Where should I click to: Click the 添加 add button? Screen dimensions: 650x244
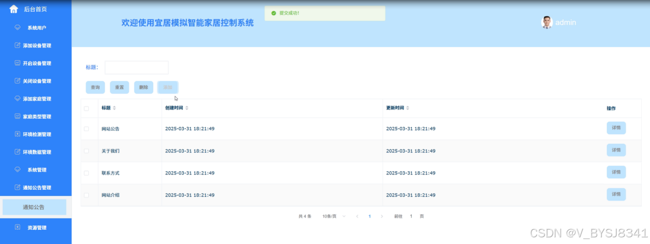coord(168,87)
